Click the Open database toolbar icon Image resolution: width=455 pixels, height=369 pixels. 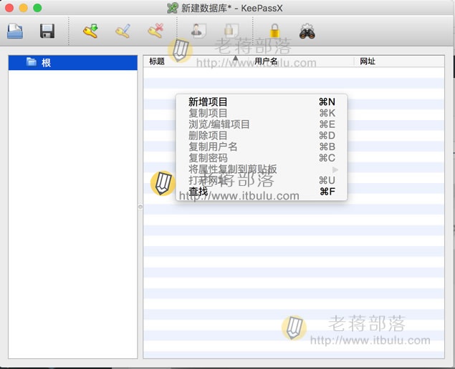coord(15,31)
